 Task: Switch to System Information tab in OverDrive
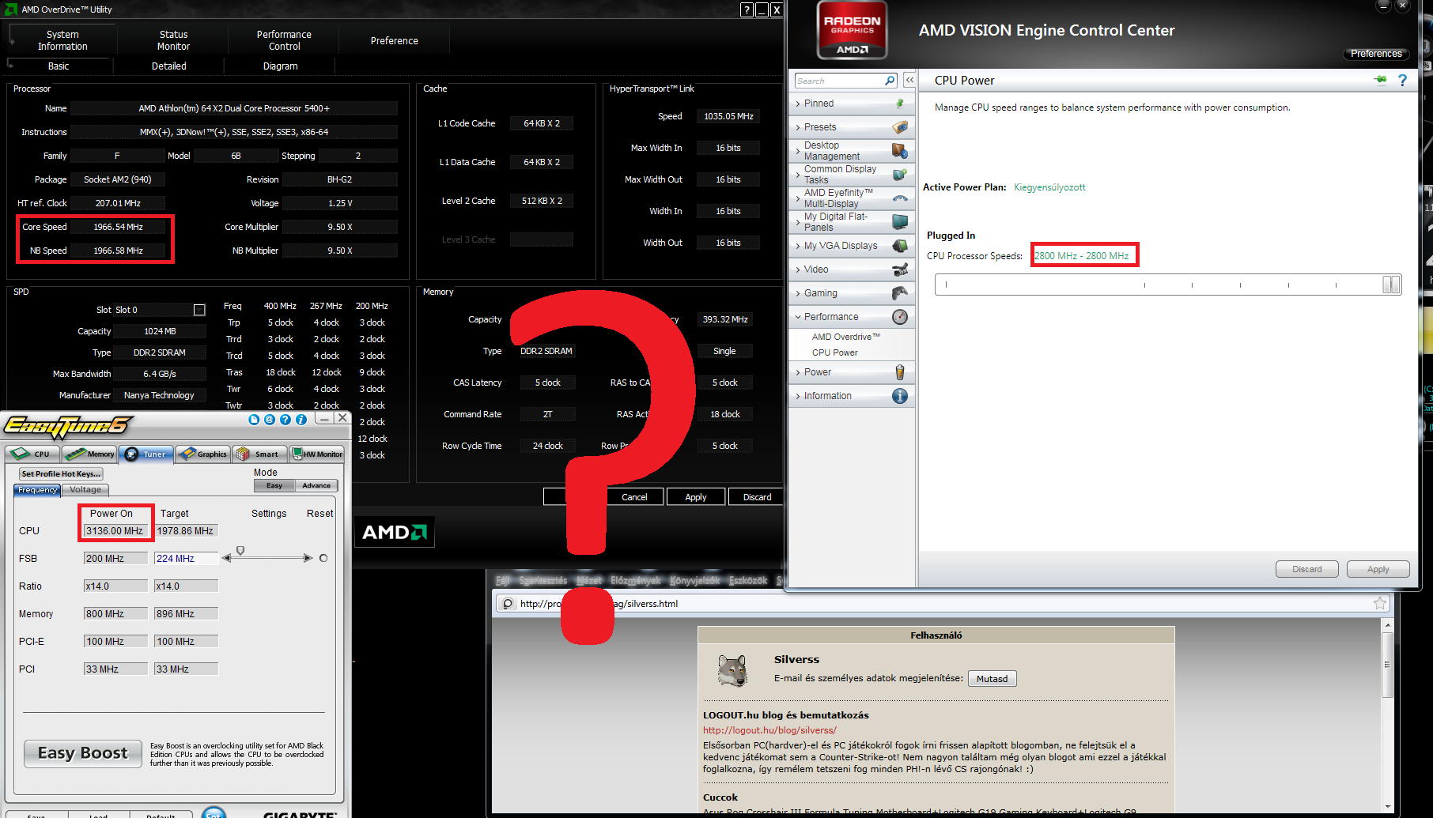[62, 40]
